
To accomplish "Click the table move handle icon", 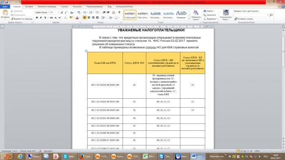I will pyautogui.click(x=86, y=51).
